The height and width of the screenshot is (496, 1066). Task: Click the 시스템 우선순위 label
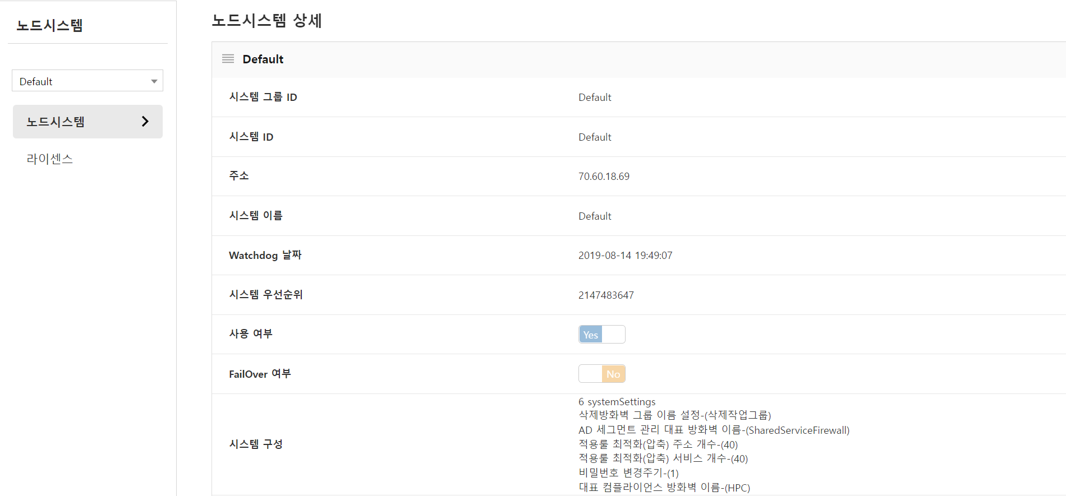coord(266,295)
